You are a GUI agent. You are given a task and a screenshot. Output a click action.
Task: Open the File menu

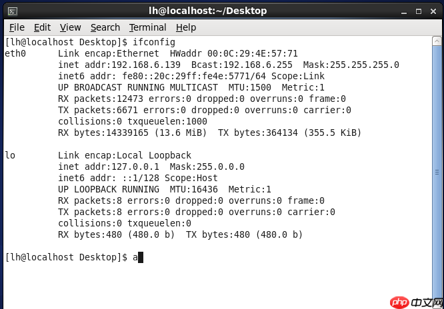pos(17,27)
